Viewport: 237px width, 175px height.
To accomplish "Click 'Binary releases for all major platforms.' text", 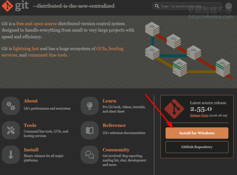I will click(44, 158).
